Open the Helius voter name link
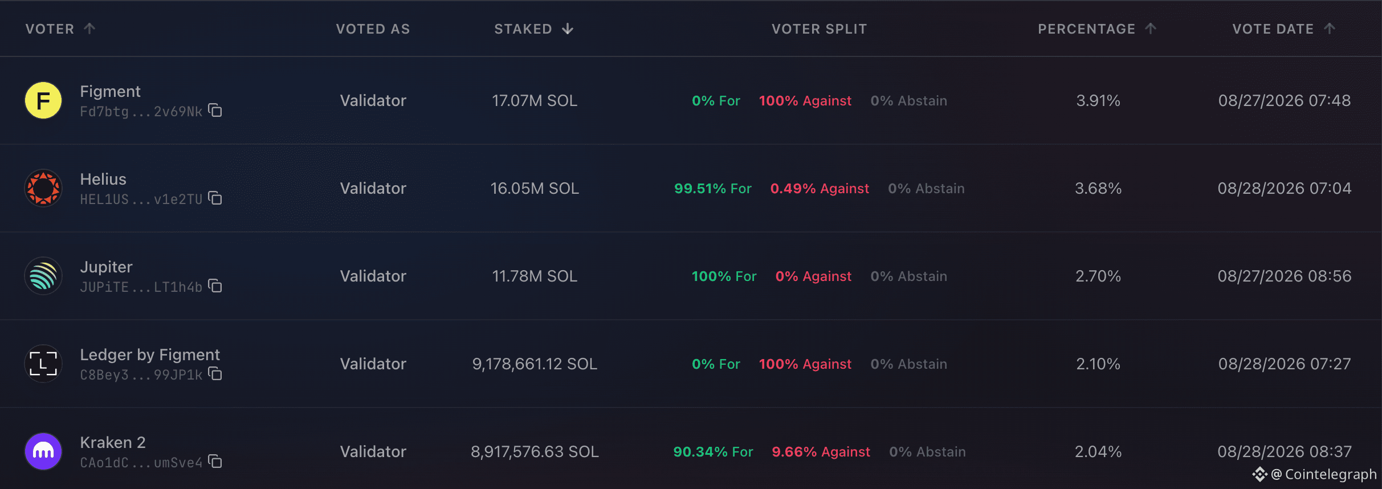The height and width of the screenshot is (489, 1382). pyautogui.click(x=103, y=179)
